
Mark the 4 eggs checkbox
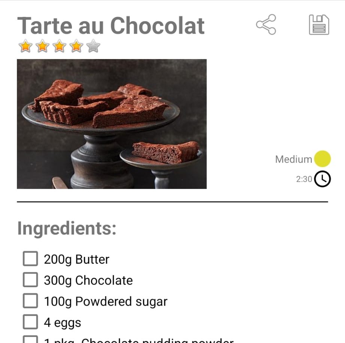coord(30,322)
